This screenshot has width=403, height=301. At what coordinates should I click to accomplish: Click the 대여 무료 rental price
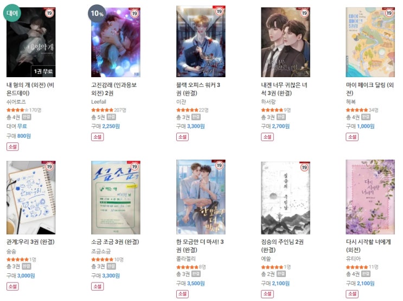click(17, 126)
